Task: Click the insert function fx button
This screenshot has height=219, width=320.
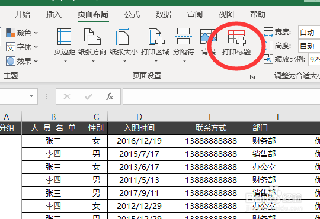Action: pos(110,96)
